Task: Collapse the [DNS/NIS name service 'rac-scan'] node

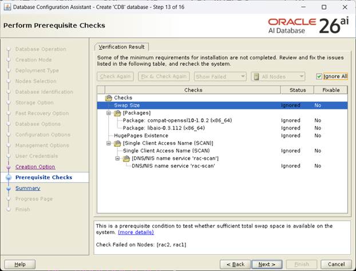Action: click(x=117, y=159)
